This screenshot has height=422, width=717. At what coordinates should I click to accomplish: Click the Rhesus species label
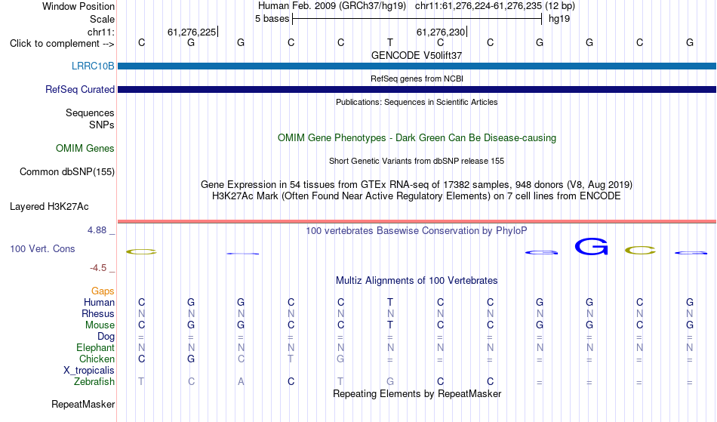click(x=98, y=313)
